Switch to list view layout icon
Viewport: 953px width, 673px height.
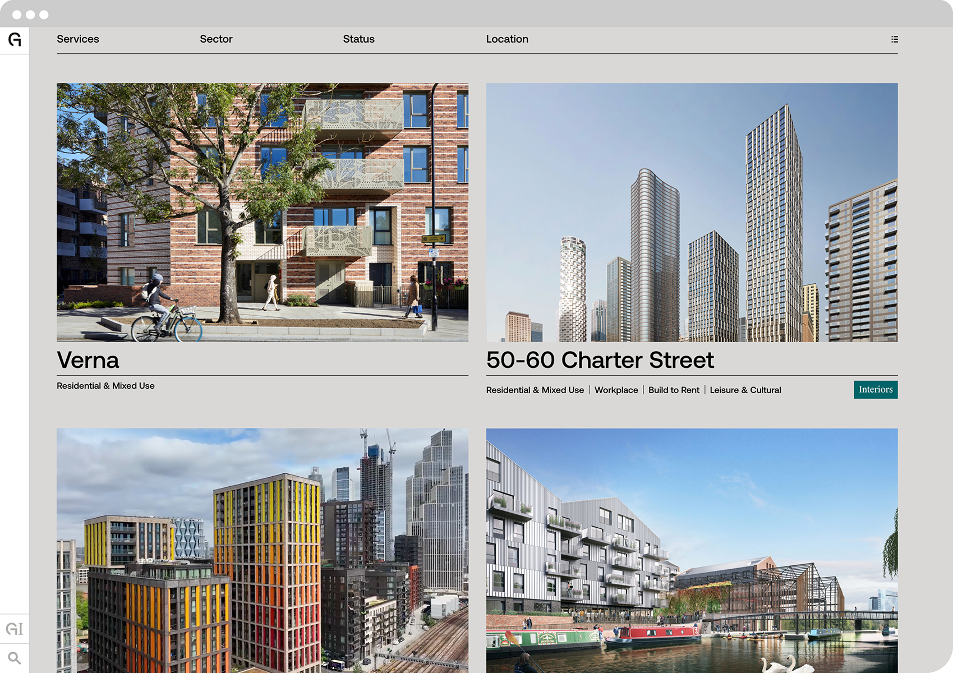tap(894, 39)
